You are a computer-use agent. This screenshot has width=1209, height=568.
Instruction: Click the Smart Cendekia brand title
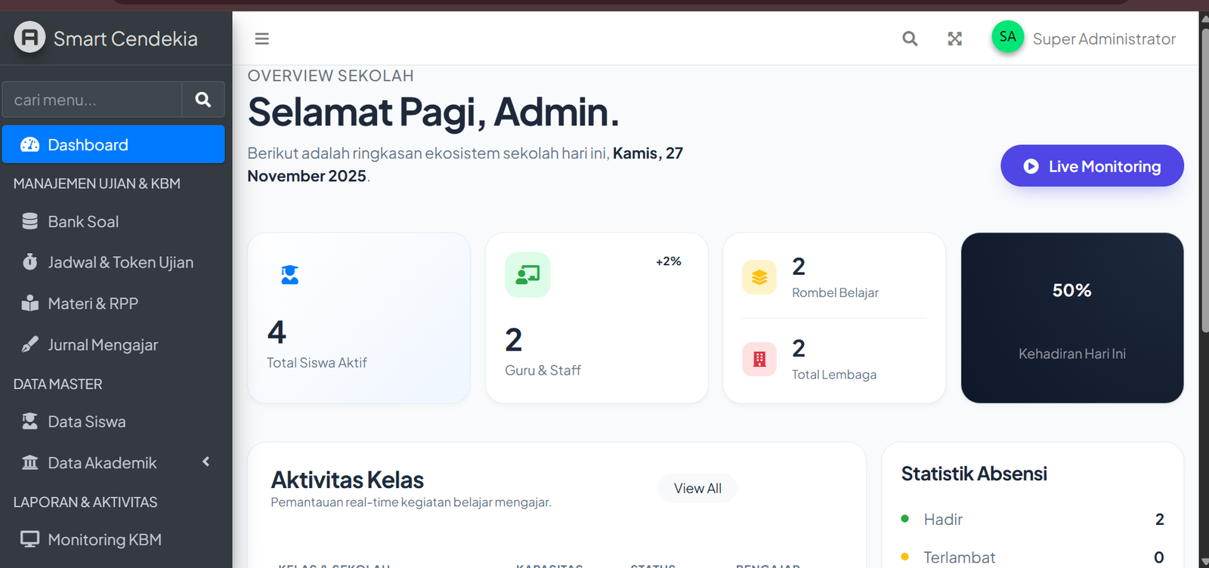pos(125,39)
